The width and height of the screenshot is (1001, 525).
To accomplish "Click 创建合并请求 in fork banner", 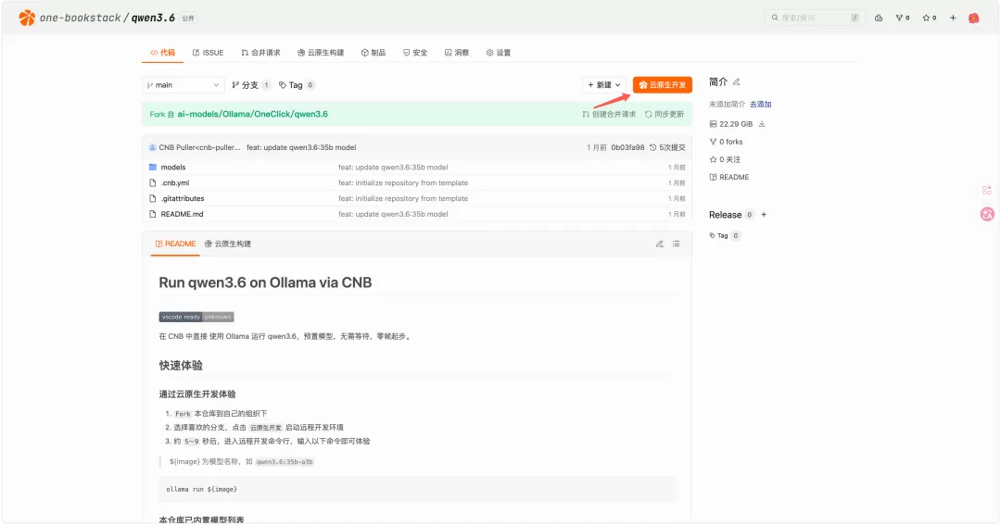I will (609, 114).
